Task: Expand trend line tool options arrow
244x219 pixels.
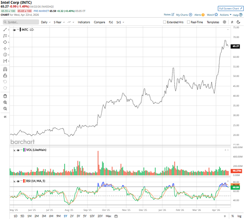Action: pyautogui.click(x=9, y=30)
